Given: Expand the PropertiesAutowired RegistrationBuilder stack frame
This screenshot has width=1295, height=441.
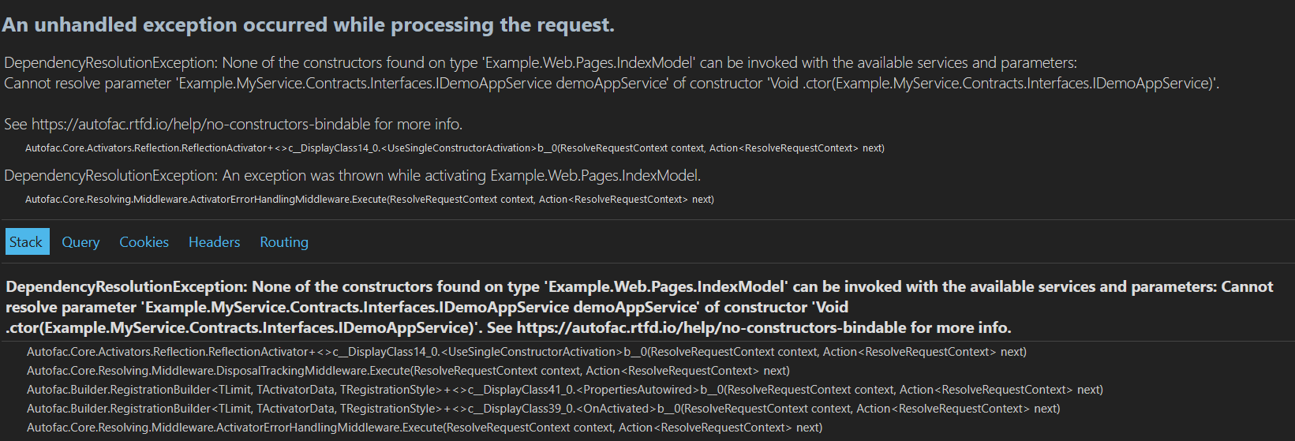Looking at the screenshot, I should pos(564,390).
